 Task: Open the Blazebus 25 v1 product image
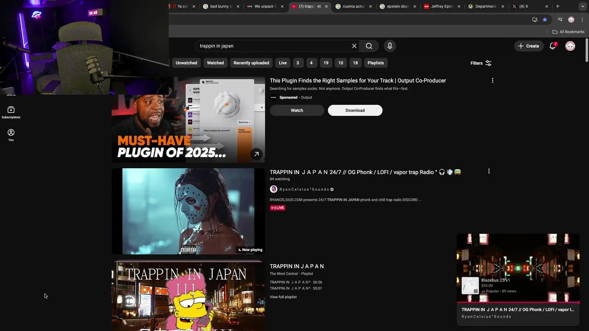(470, 285)
